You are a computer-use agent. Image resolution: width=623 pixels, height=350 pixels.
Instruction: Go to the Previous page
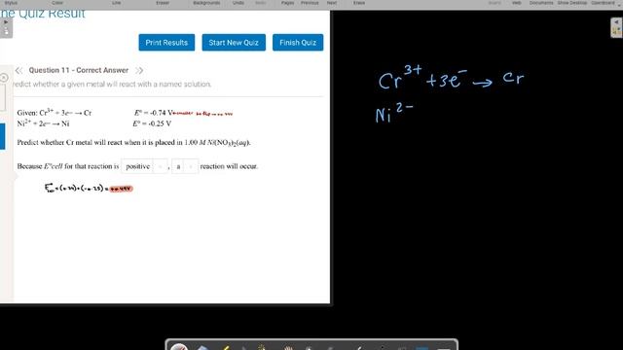click(x=310, y=3)
